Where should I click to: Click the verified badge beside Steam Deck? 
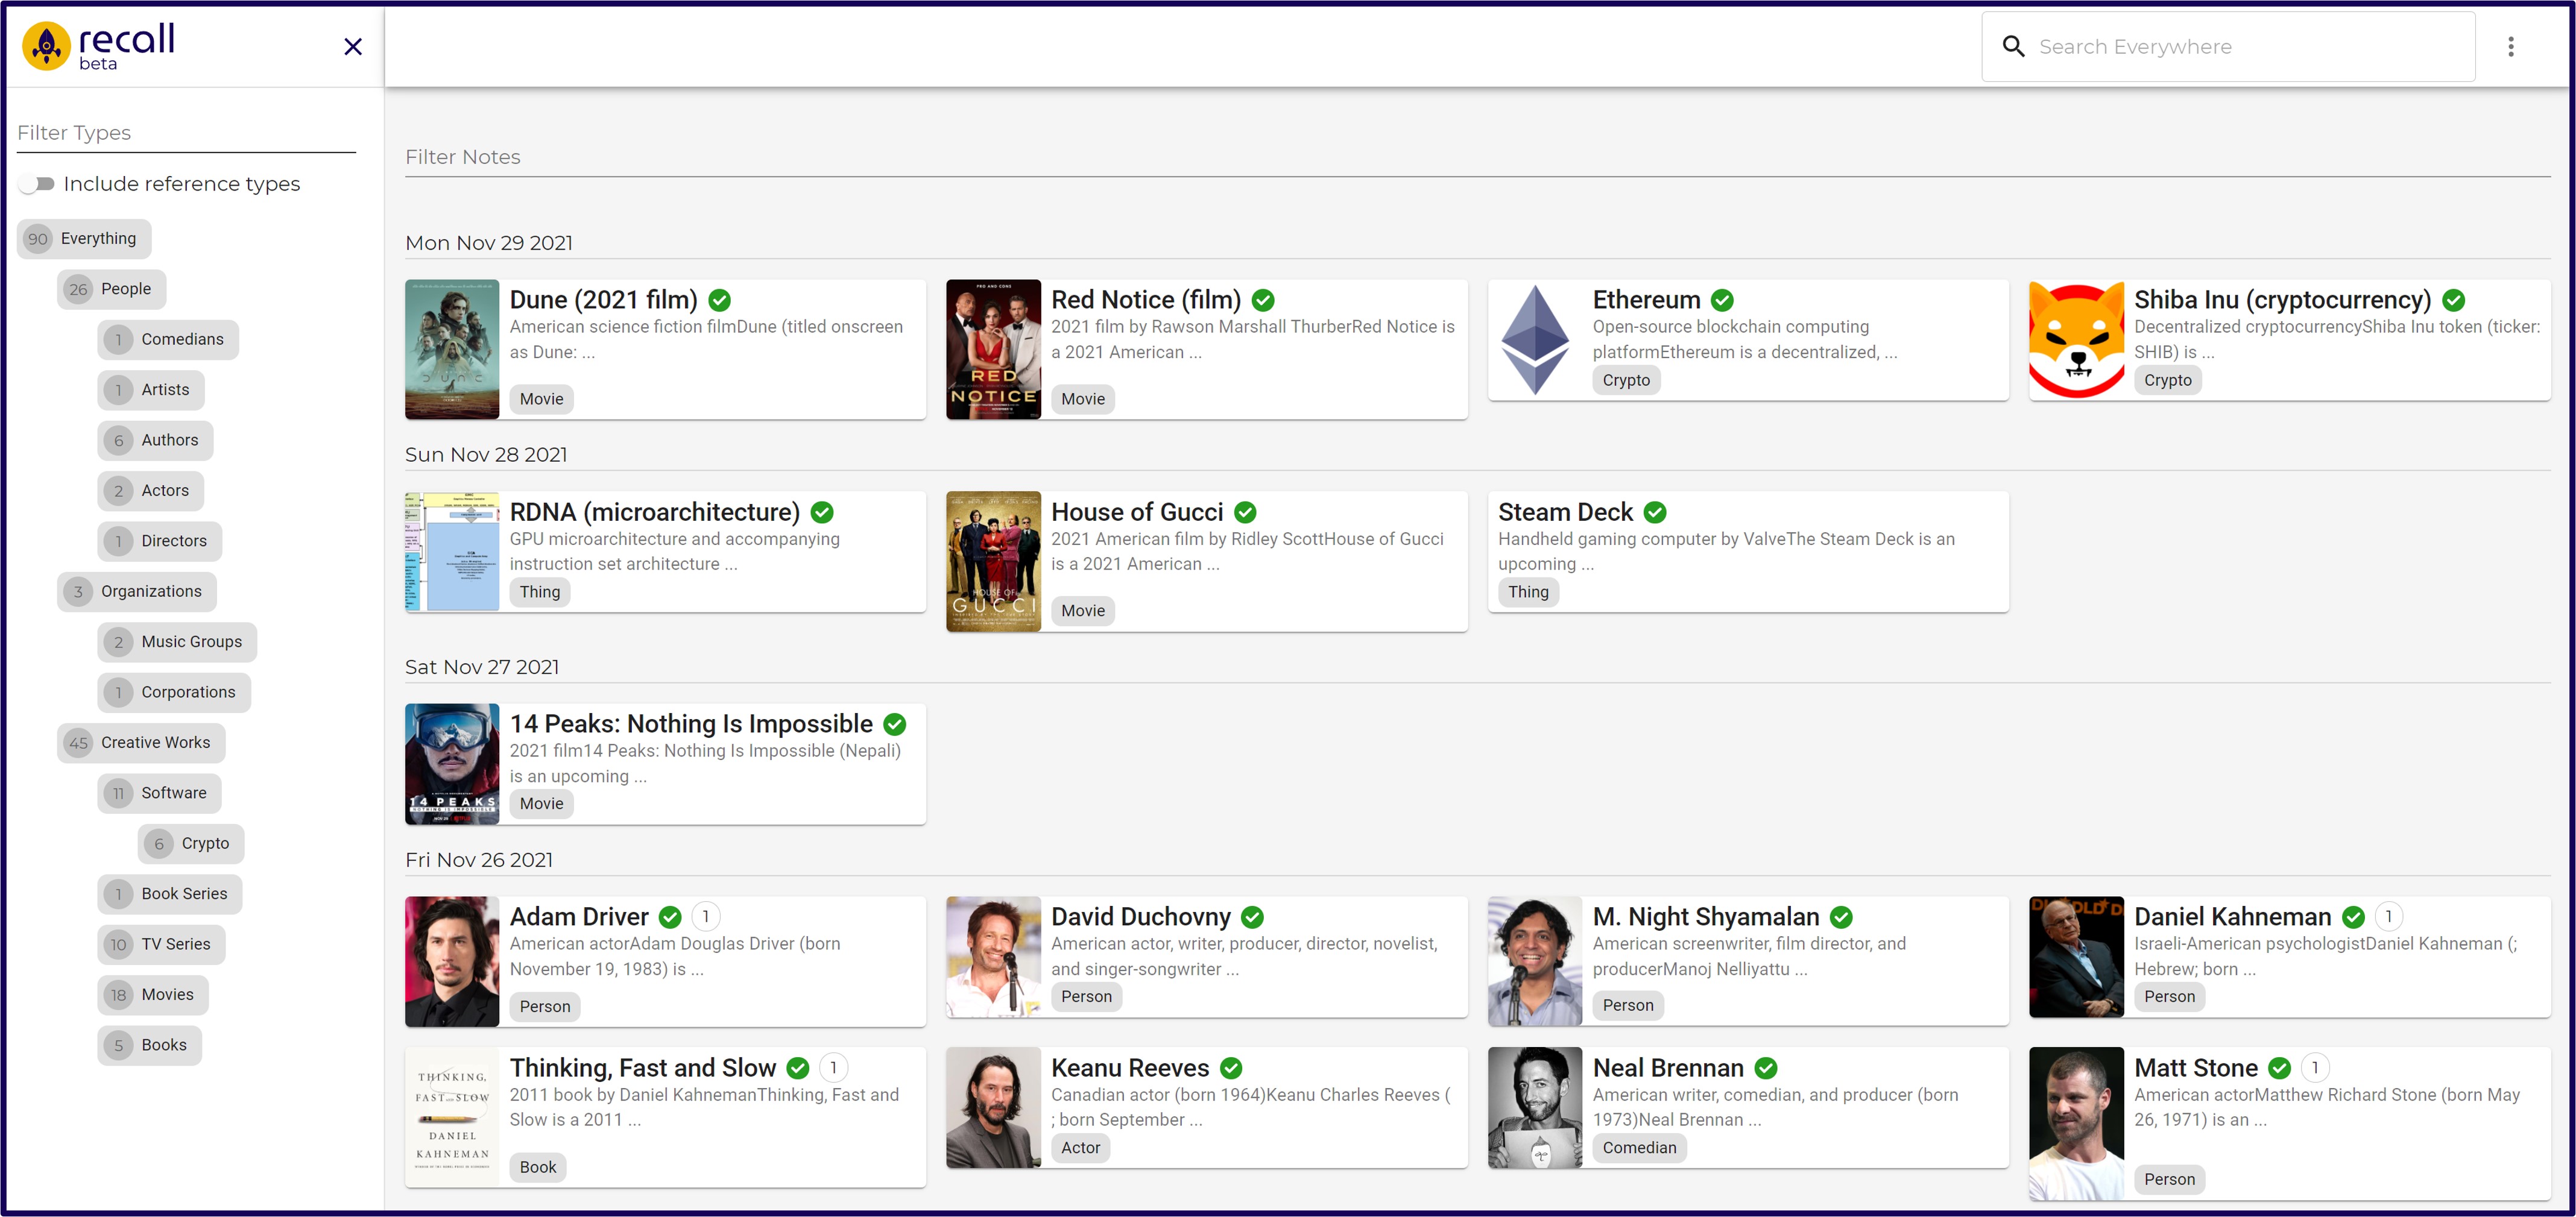1655,512
